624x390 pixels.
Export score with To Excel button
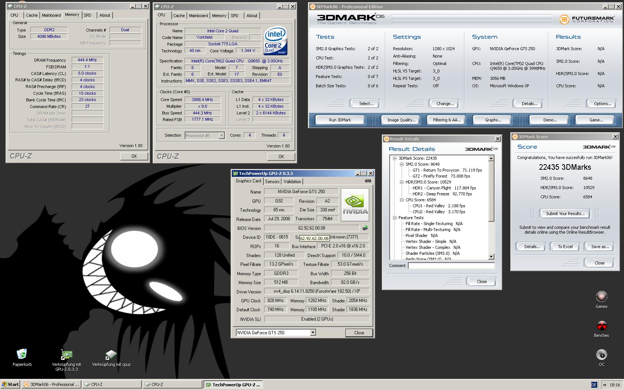coord(565,247)
